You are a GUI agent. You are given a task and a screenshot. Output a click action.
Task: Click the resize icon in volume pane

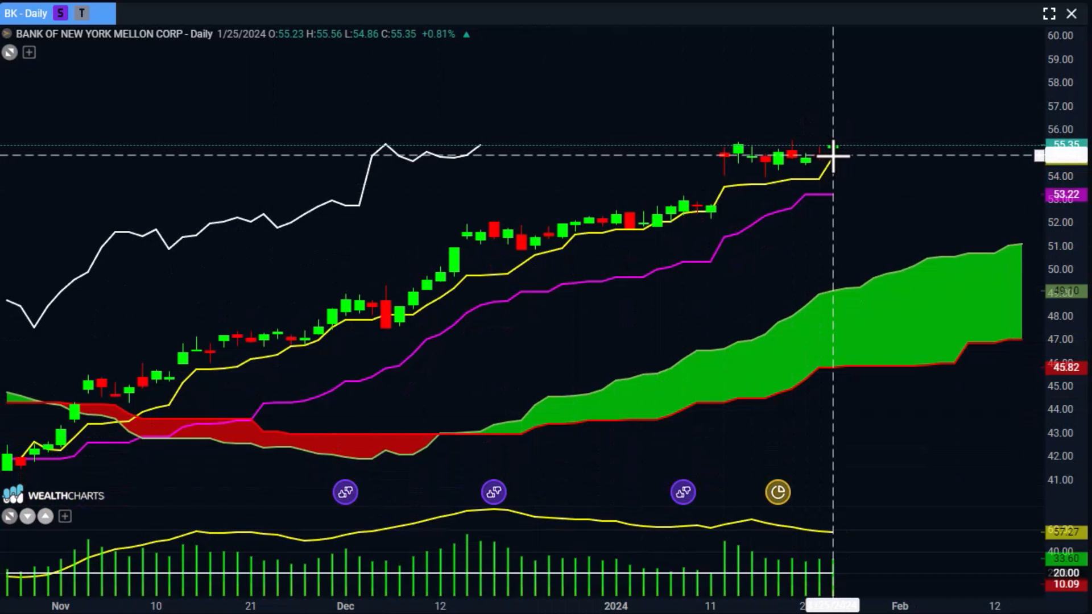click(x=9, y=516)
